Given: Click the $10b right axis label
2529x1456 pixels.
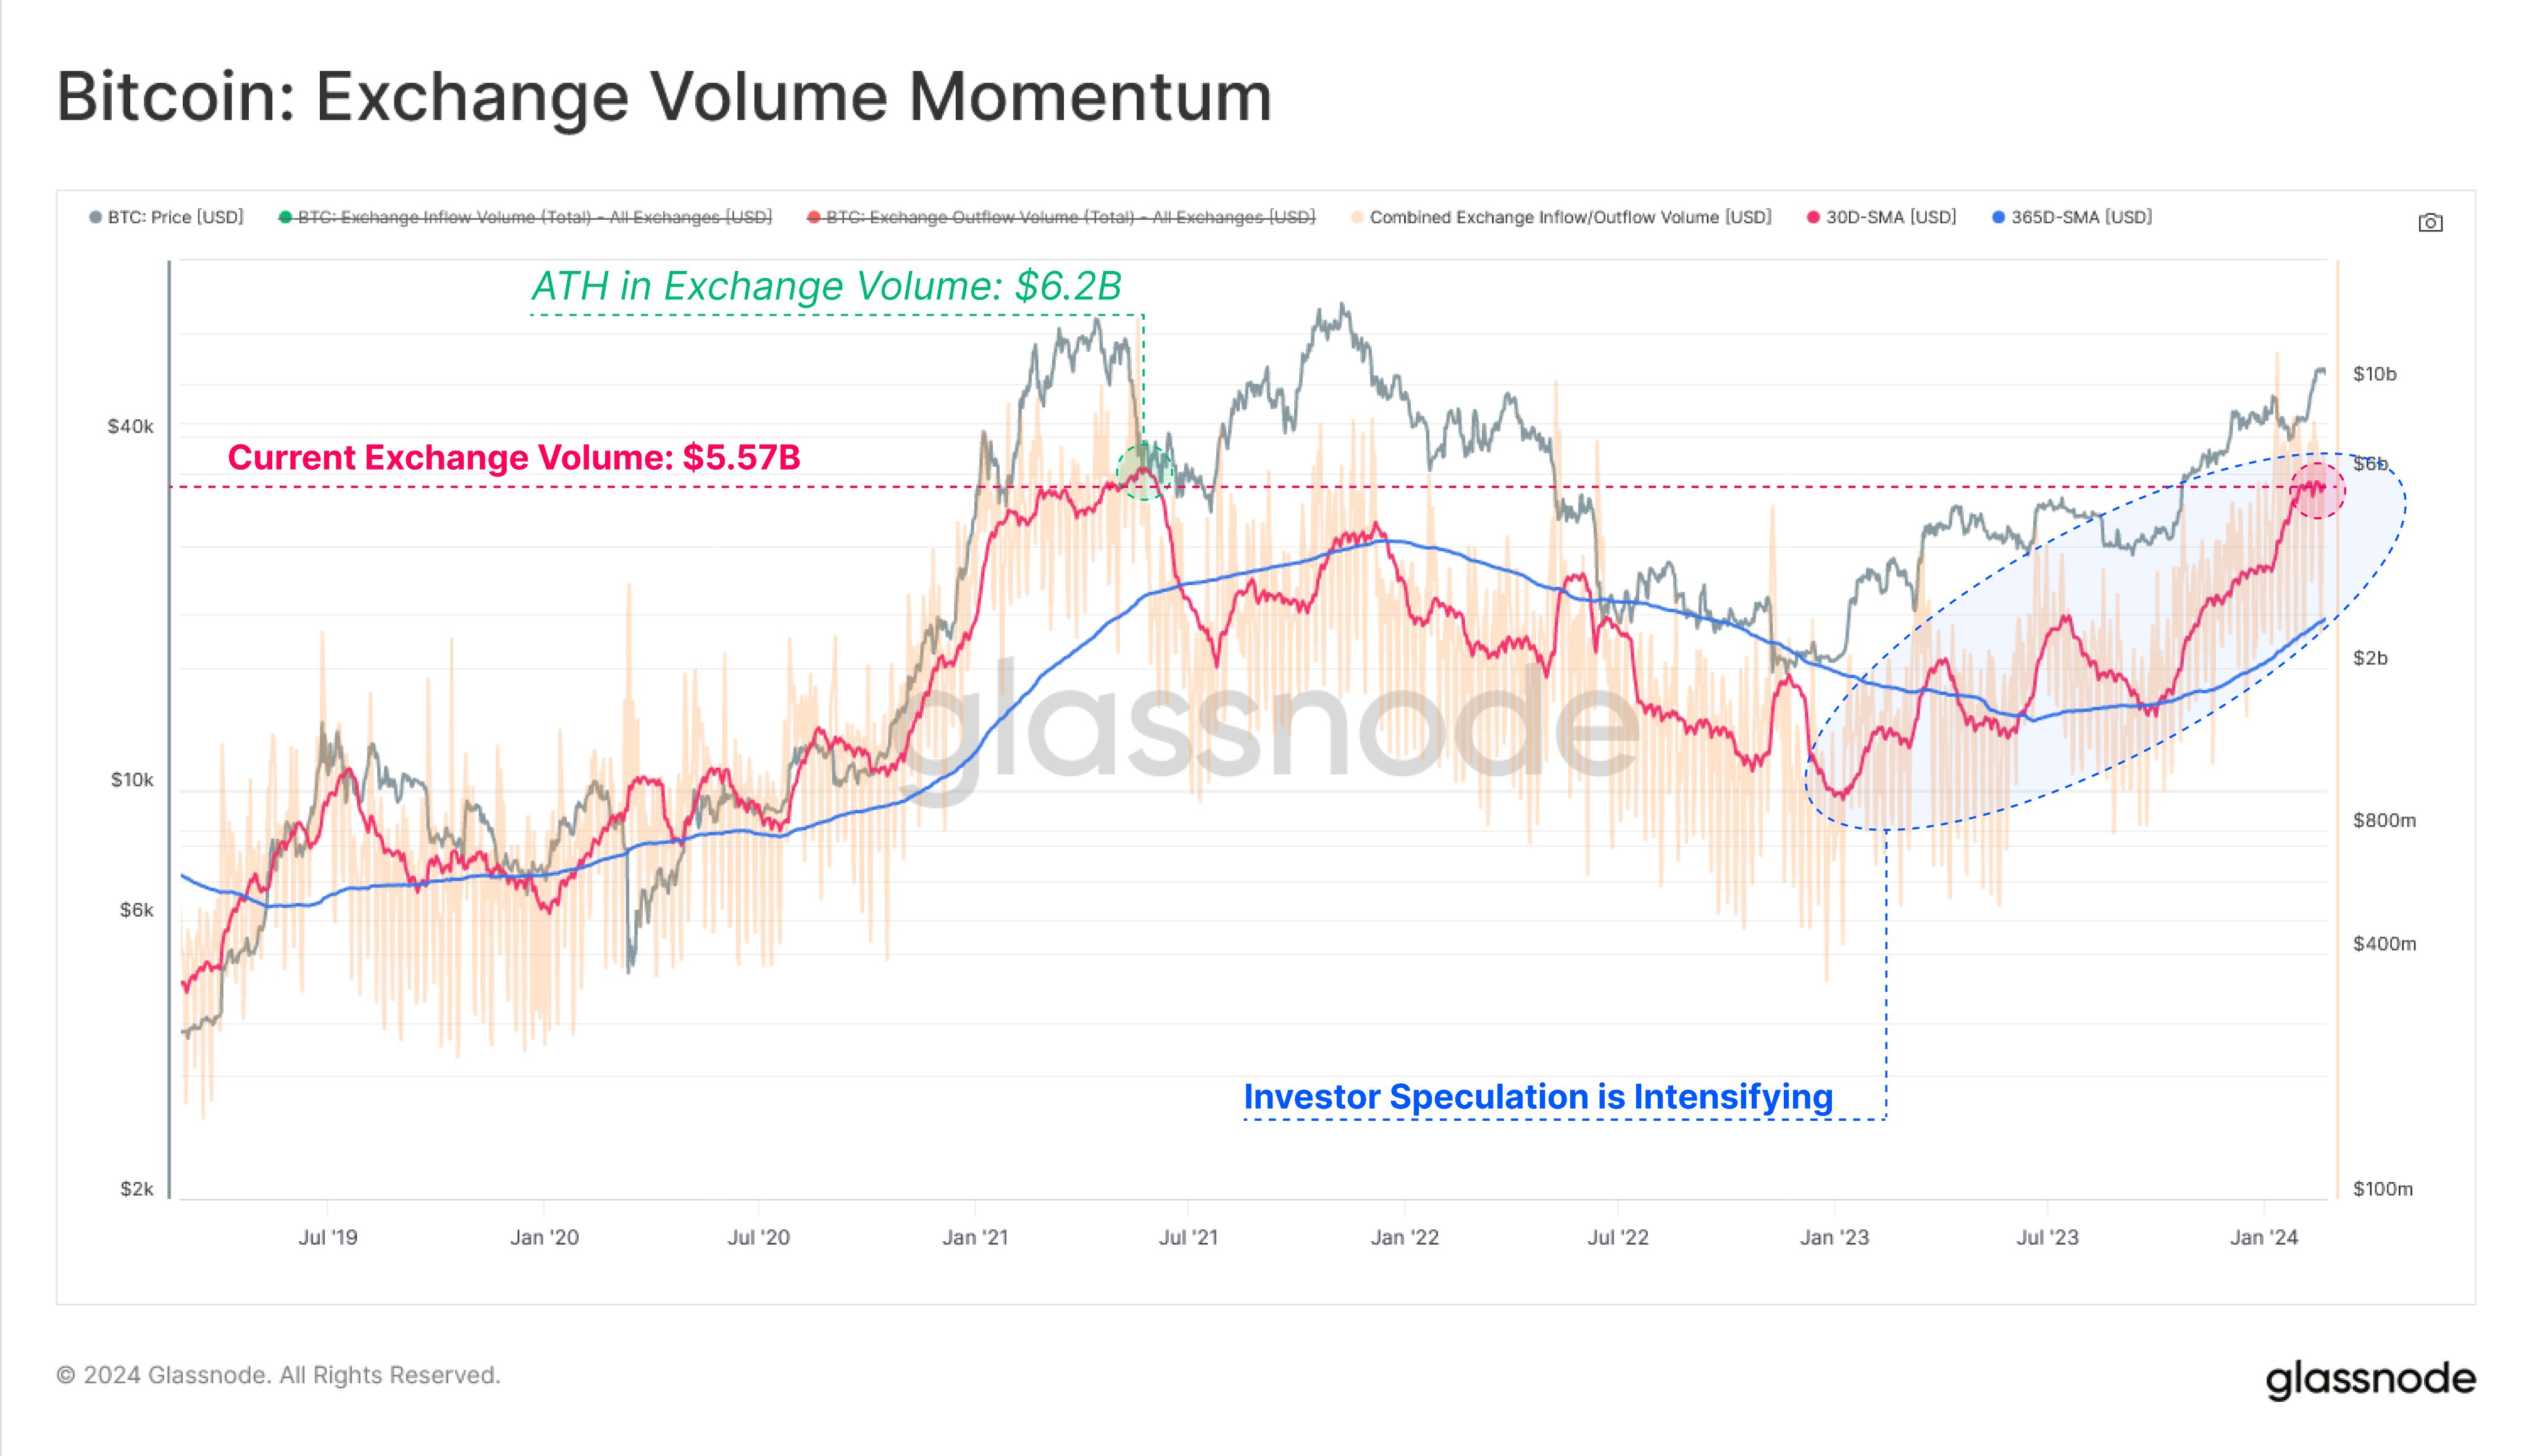Looking at the screenshot, I should [x=2374, y=374].
